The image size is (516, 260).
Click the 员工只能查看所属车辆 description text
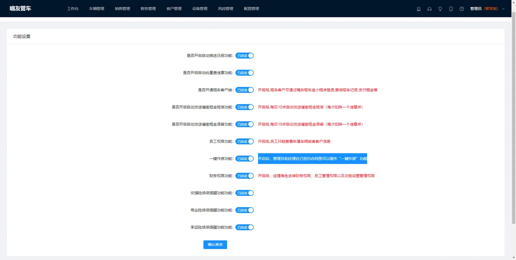click(x=294, y=141)
